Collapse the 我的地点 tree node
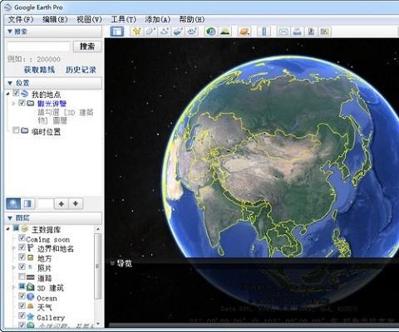This screenshot has height=332, width=399. coord(8,94)
